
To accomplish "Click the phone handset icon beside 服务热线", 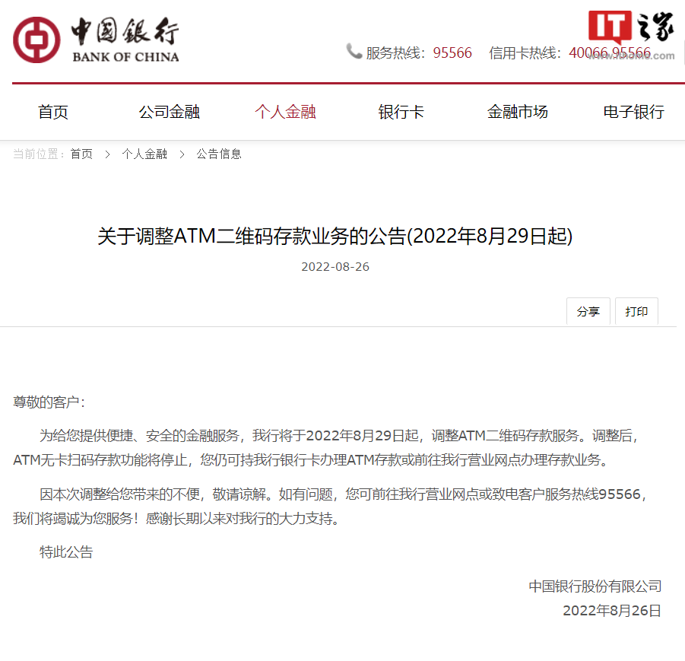I will coord(354,51).
